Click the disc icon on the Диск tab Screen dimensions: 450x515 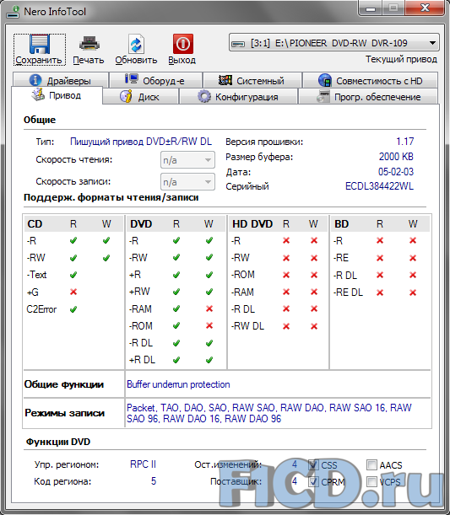pos(126,96)
